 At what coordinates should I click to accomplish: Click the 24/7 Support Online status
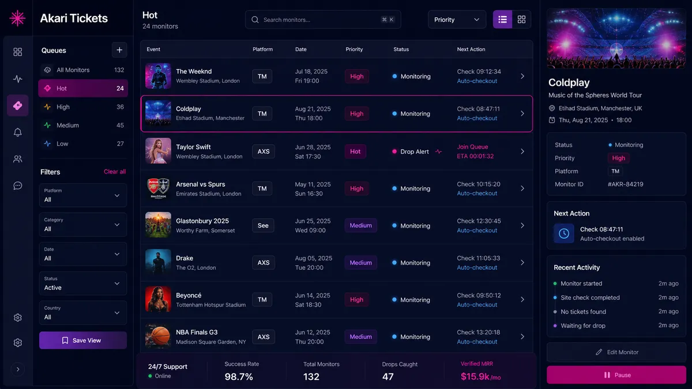[168, 371]
